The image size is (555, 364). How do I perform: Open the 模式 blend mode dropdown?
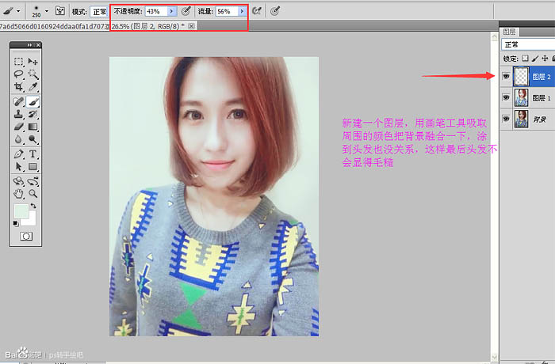pyautogui.click(x=99, y=12)
